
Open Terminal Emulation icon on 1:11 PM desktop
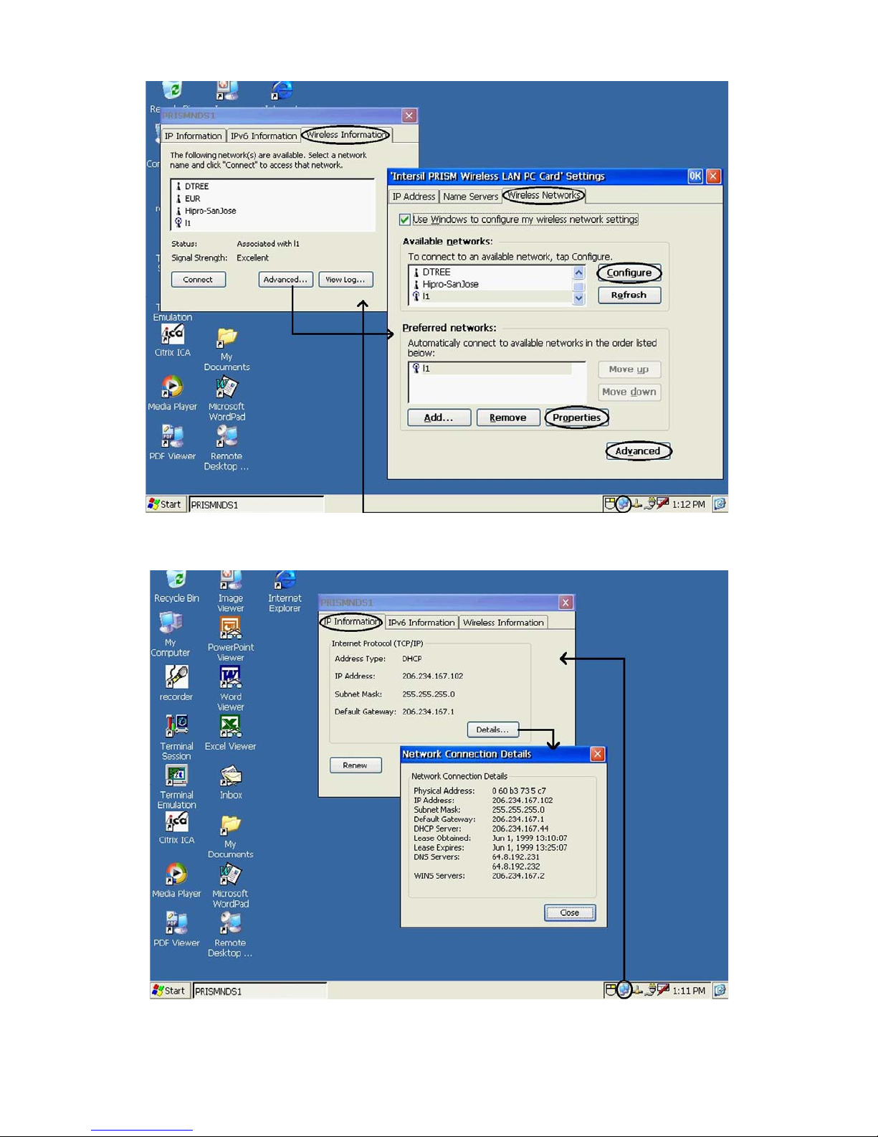click(x=176, y=787)
